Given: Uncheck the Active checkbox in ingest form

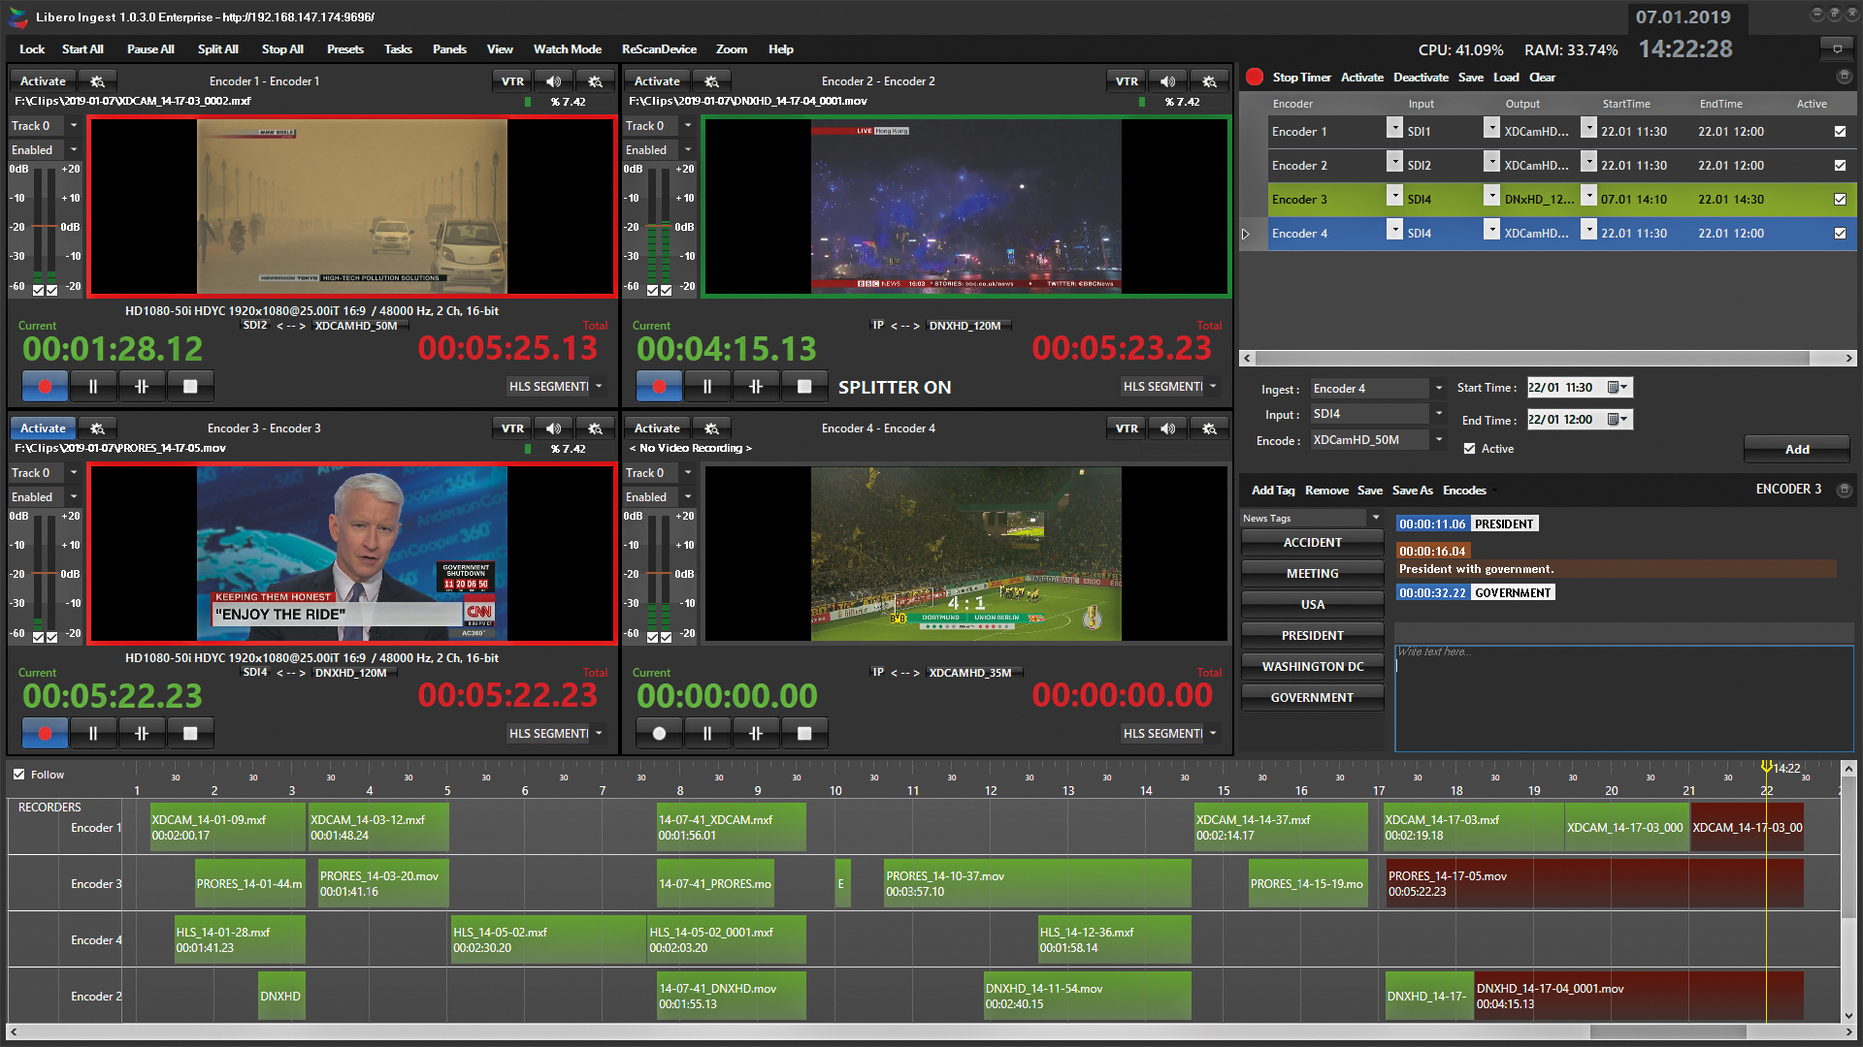Looking at the screenshot, I should pos(1470,449).
